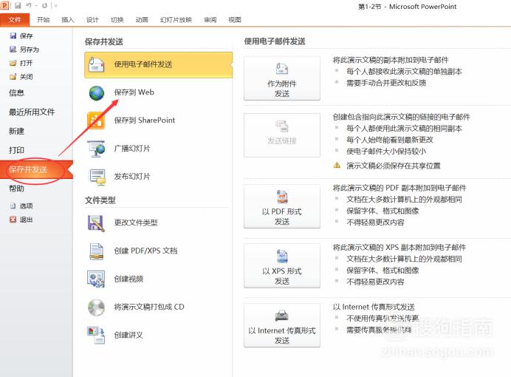Select 帮助 in the backstage menu
The height and width of the screenshot is (377, 511).
pyautogui.click(x=17, y=188)
